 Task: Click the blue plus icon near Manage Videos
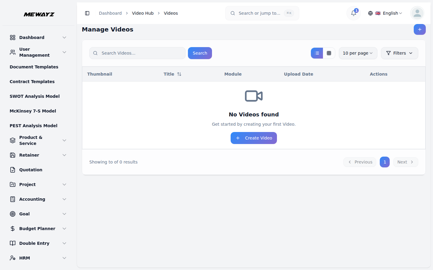[x=419, y=29]
